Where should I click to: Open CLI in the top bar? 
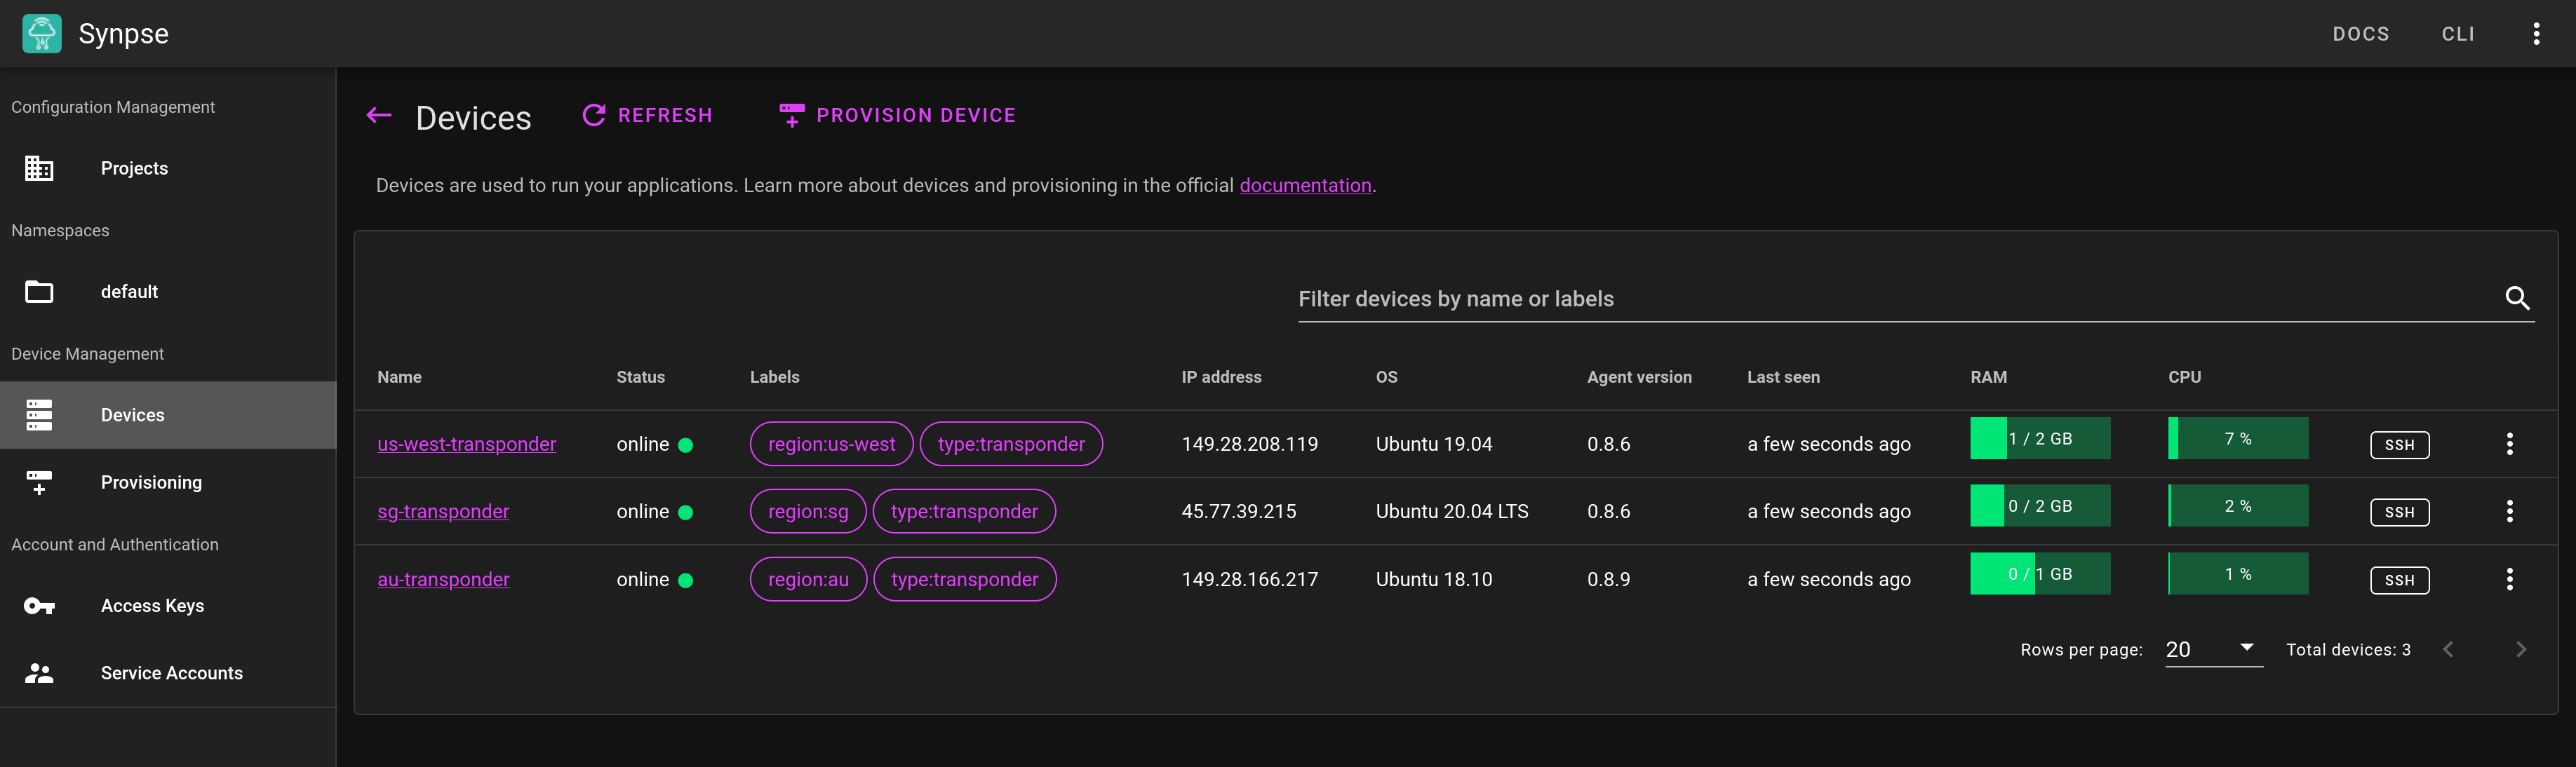pos(2457,34)
